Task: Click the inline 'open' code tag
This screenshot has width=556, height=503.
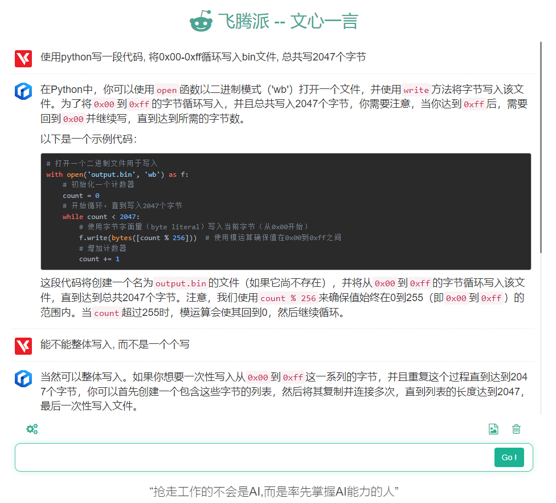Action: tap(167, 90)
